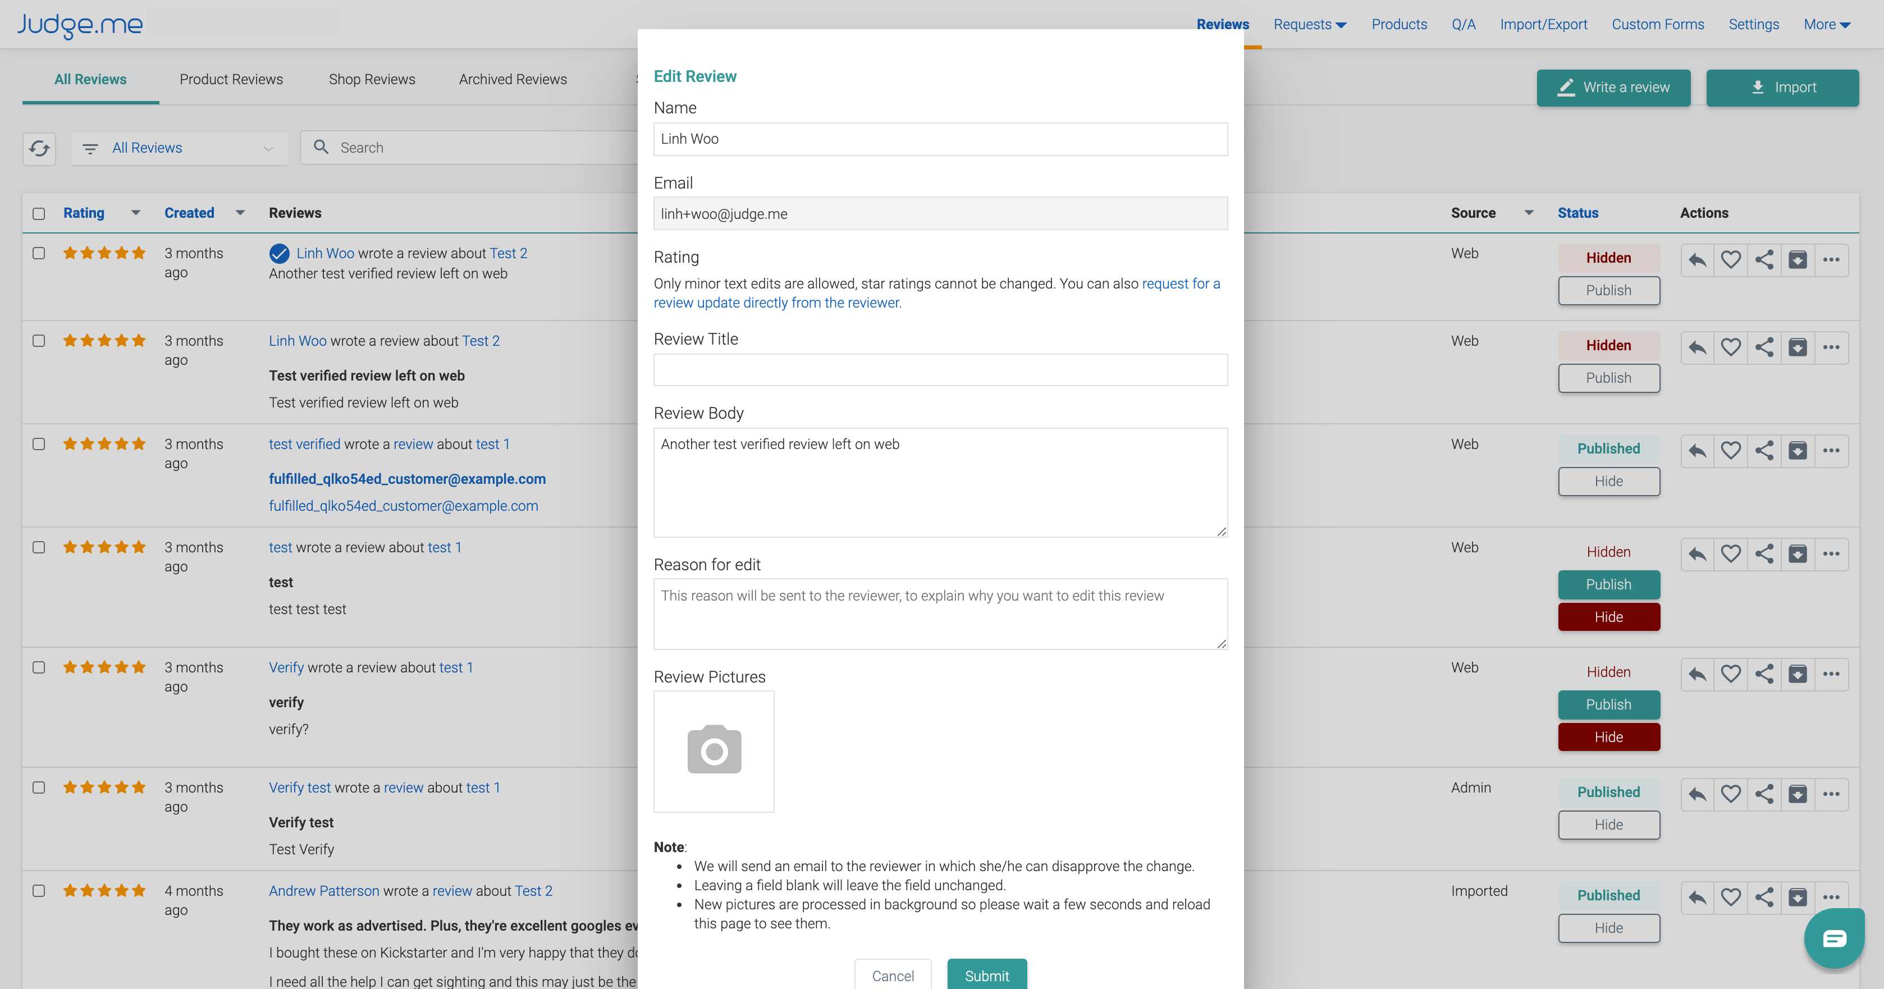
Task: Expand the Requests menu dropdown
Action: [1310, 24]
